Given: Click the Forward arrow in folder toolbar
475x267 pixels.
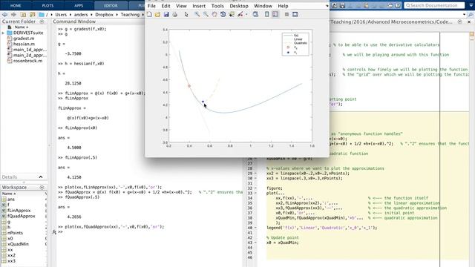Looking at the screenshot, I should 13,15.
